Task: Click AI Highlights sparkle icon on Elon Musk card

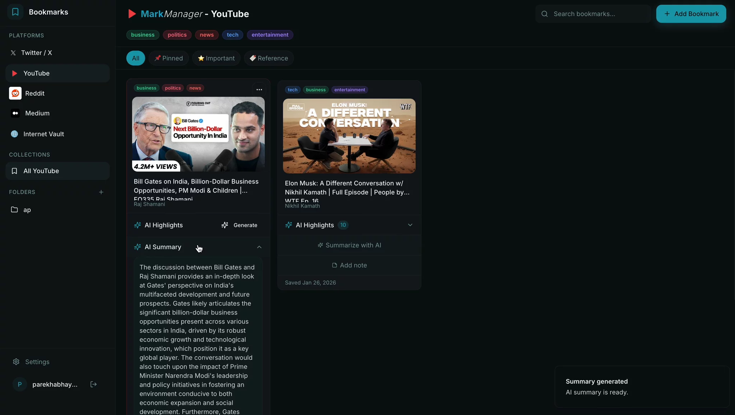Action: (x=289, y=225)
